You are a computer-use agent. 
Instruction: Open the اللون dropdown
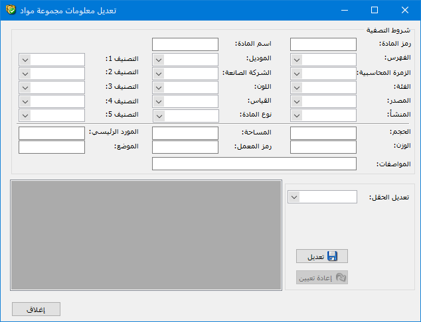[159, 87]
